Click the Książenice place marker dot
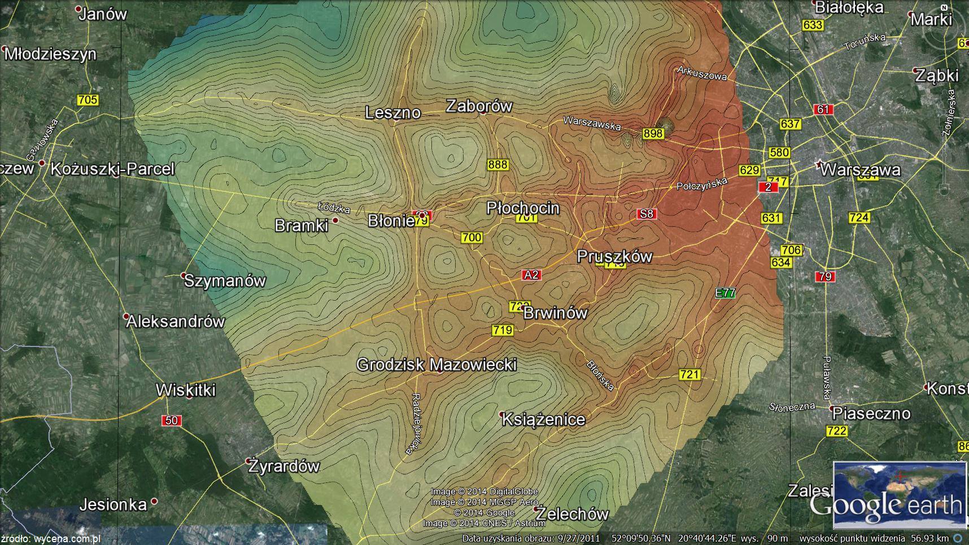The width and height of the screenshot is (969, 545). point(502,415)
